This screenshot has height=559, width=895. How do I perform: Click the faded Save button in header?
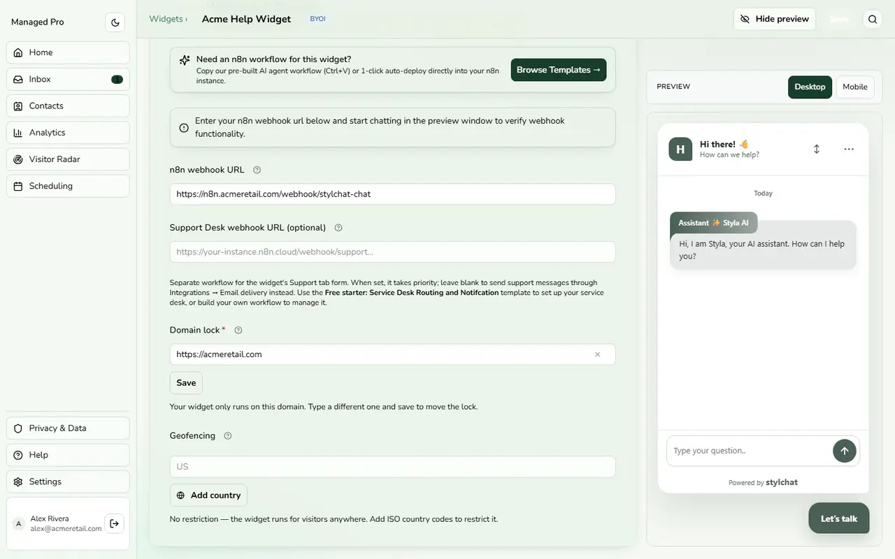(x=839, y=19)
